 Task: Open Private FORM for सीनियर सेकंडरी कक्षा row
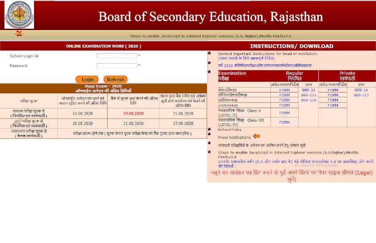[x=333, y=95]
